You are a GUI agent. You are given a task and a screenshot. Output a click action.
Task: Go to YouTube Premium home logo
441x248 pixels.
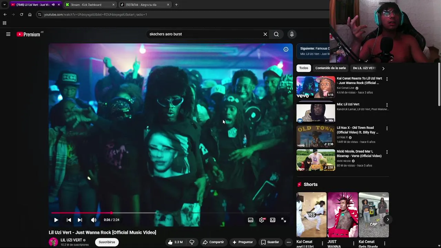[x=28, y=34]
